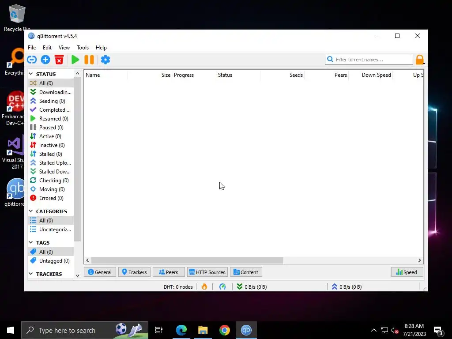Open File Explorer from the taskbar
This screenshot has width=452, height=339.
tap(203, 330)
